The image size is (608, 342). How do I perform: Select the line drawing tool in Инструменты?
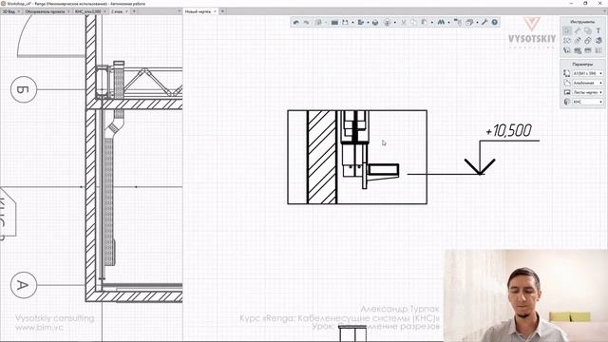578,30
